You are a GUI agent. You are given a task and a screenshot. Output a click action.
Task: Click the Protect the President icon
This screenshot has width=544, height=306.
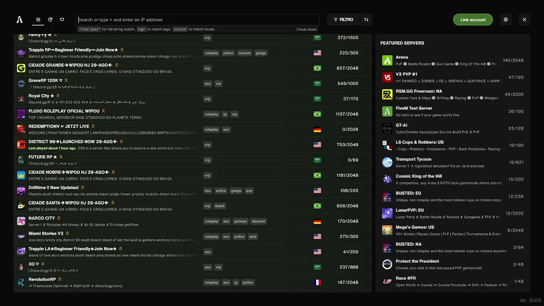387,264
